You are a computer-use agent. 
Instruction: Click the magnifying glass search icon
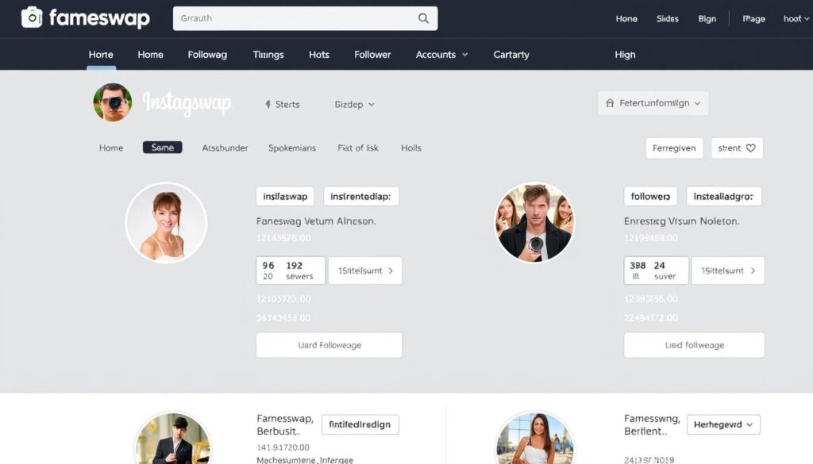click(423, 17)
